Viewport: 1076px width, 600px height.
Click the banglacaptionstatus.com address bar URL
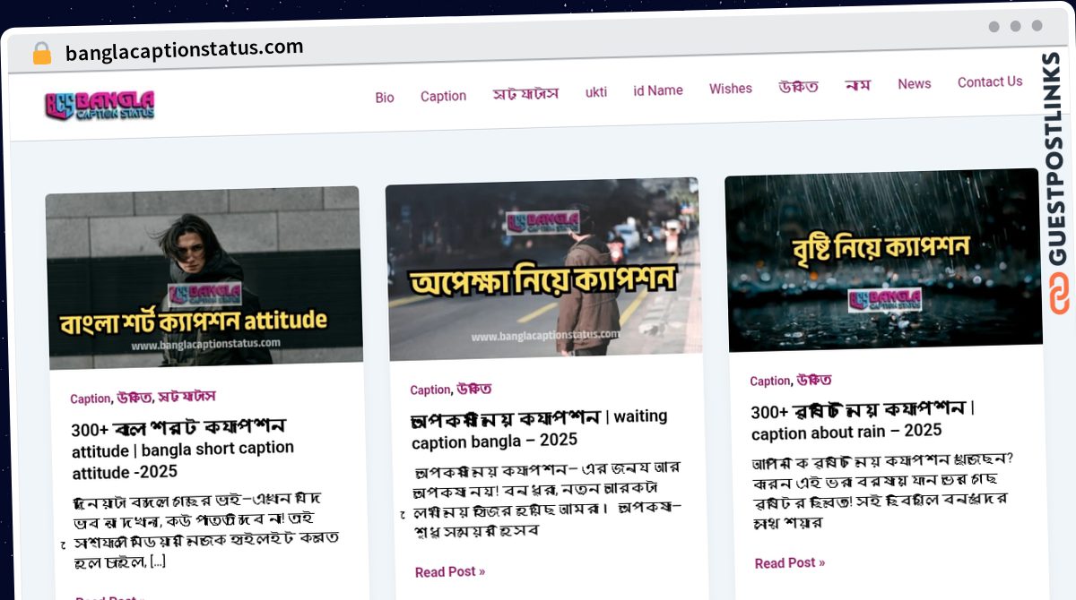tap(184, 50)
